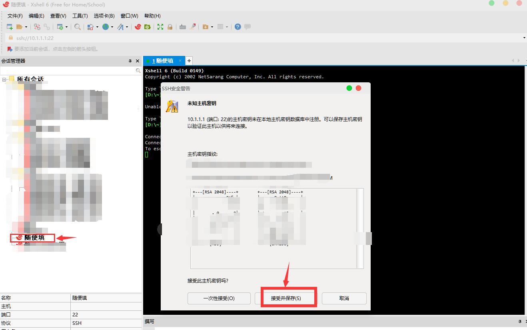
Task: Expand the font icon dropdown arrow
Action: [127, 27]
